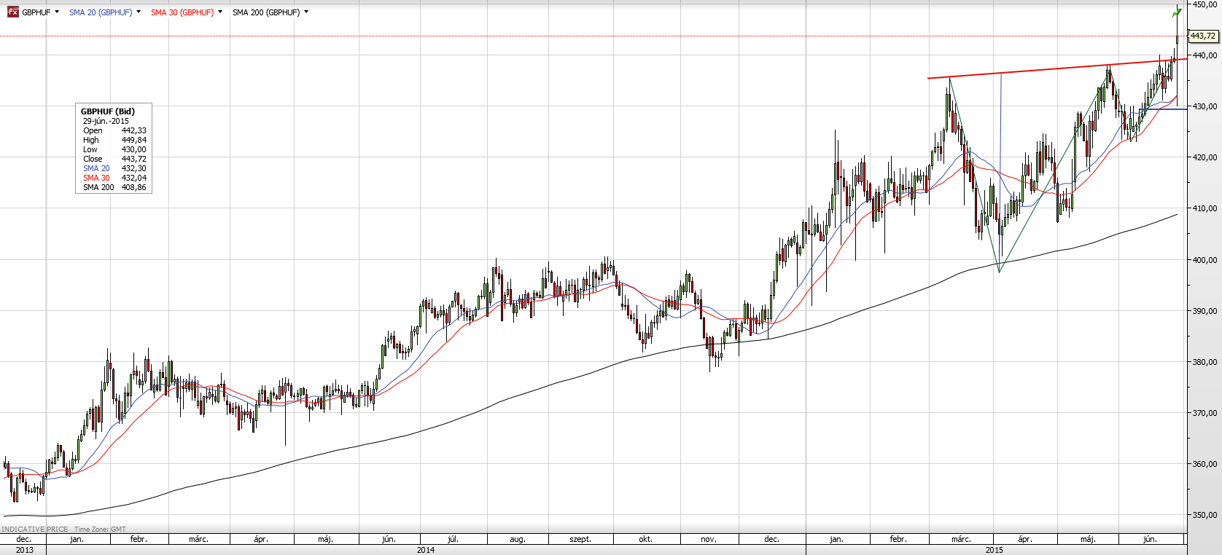Screen dimensions: 1222x555
Task: Click the SMA 200 value 408,86
Action: tap(134, 187)
